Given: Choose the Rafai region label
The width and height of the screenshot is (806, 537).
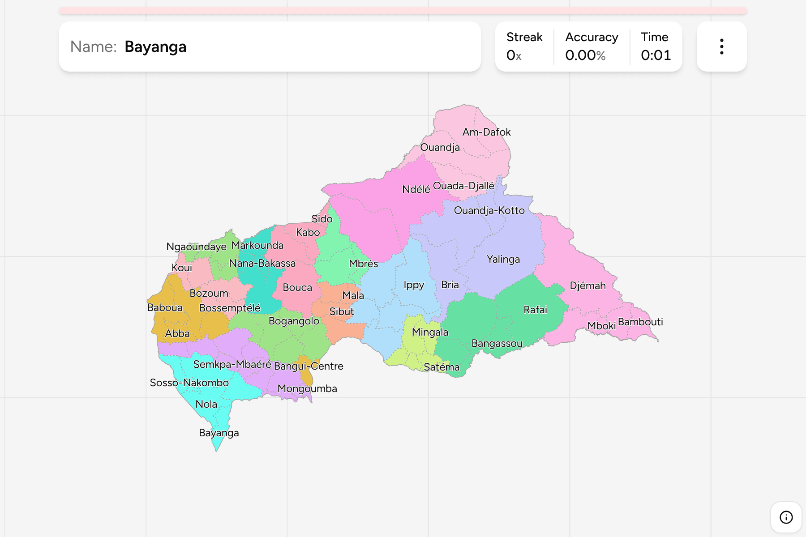Looking at the screenshot, I should 535,310.
